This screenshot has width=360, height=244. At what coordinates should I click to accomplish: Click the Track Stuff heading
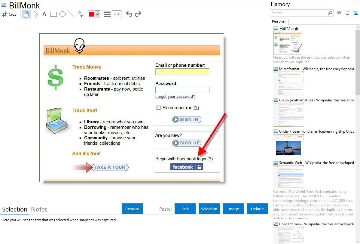(x=85, y=110)
